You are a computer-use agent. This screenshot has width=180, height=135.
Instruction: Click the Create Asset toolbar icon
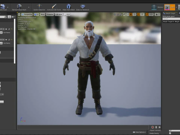coord(3,6)
